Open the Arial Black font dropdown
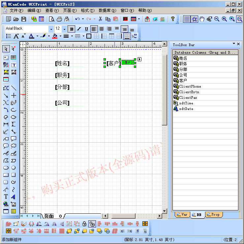The image size is (244, 244). pos(51,29)
